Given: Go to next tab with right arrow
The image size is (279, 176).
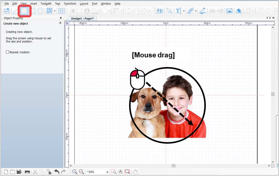Looking at the screenshot, I should [270, 18].
